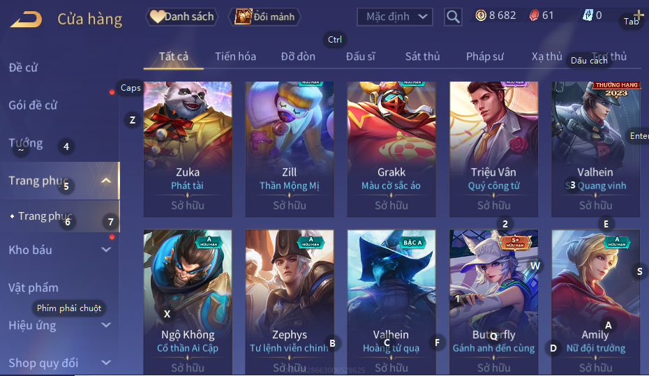
Task: Click the back arrow icon
Action: [x=26, y=19]
